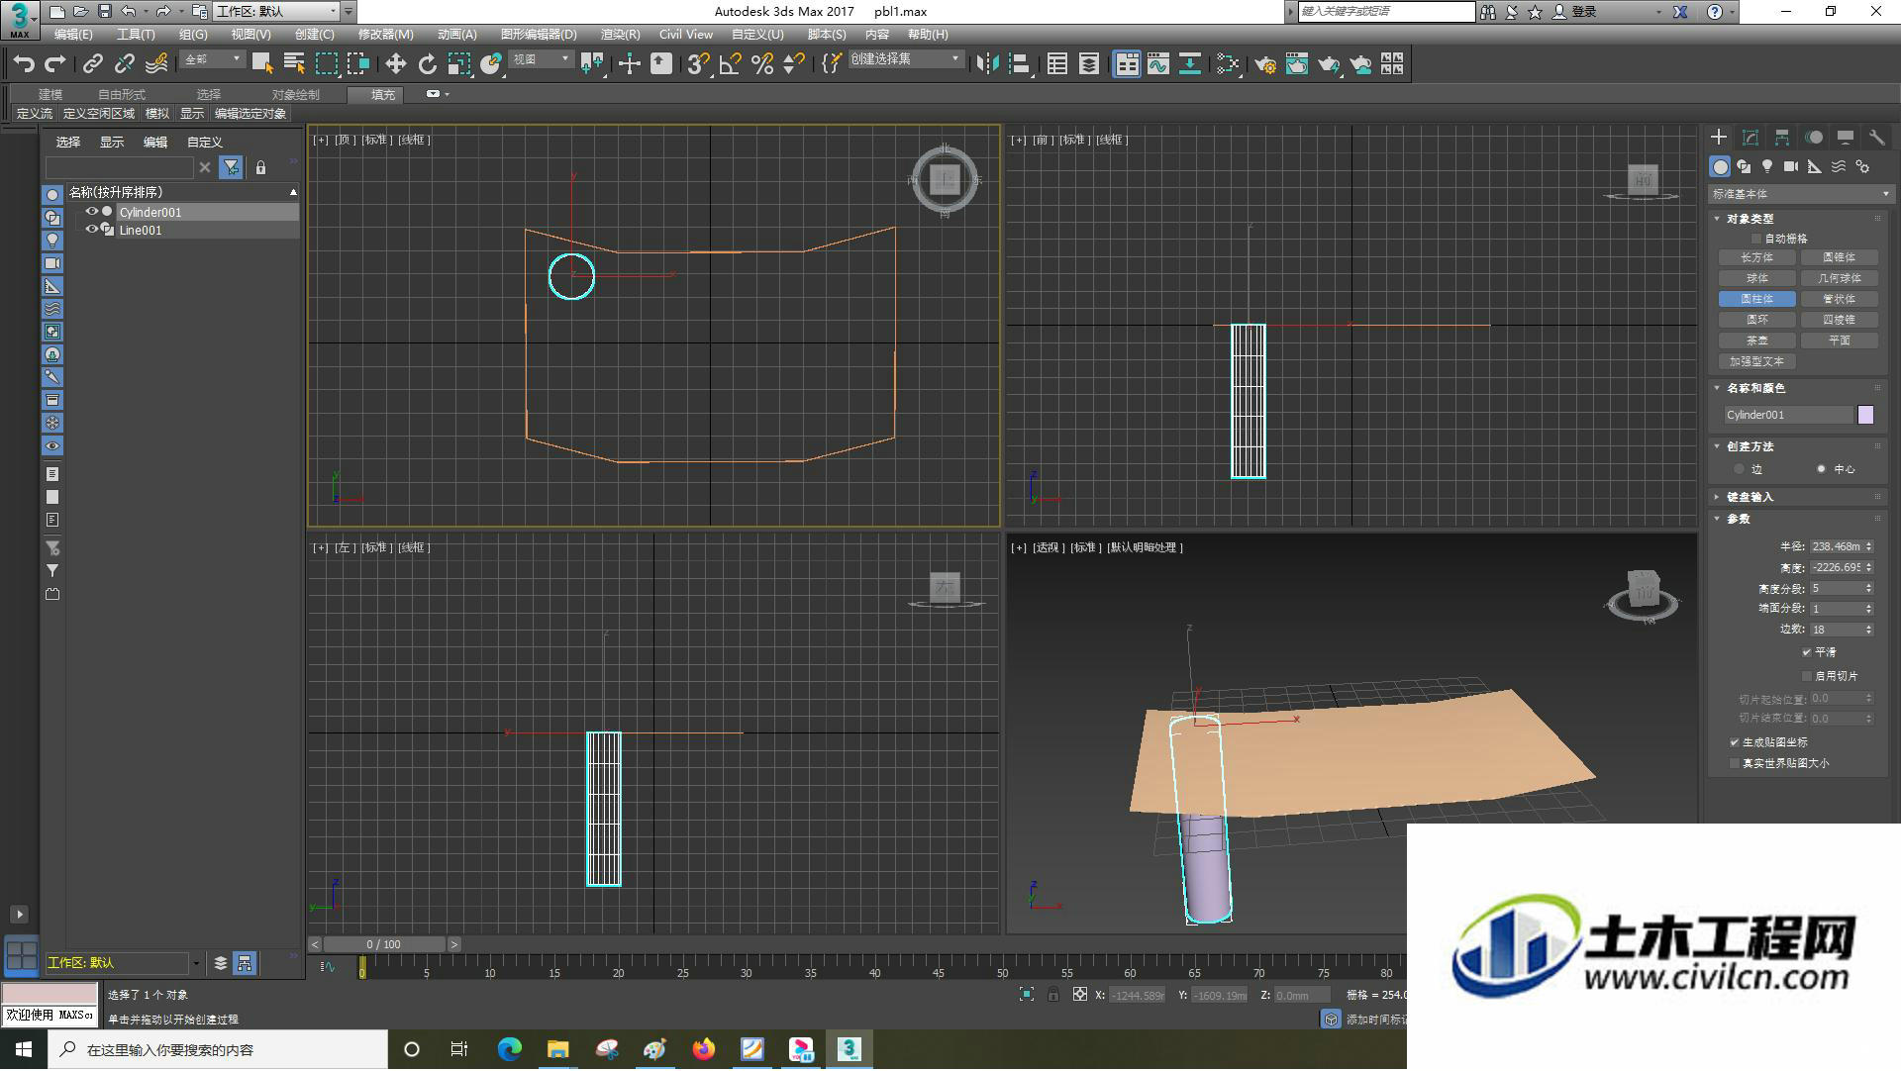Toggle the Percent Snap button

pos(761,64)
